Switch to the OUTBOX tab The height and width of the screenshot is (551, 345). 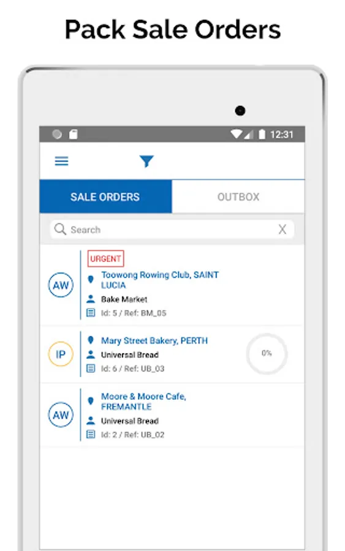click(238, 197)
